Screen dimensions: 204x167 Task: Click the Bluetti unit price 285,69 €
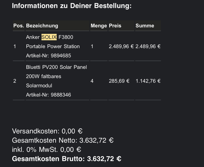click(x=119, y=81)
